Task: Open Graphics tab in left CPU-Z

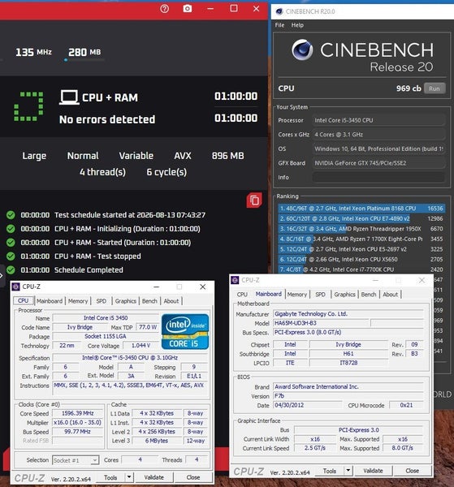Action: [x=126, y=301]
